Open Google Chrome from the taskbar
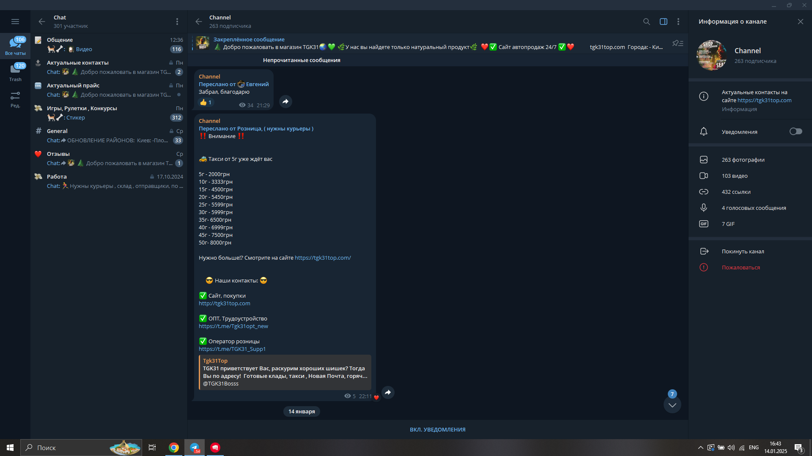This screenshot has width=812, height=456. click(174, 448)
